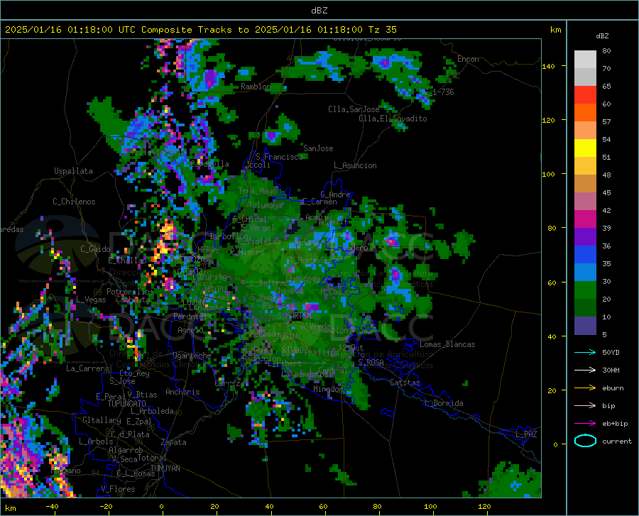Click legend scale value 57
This screenshot has height=516, width=639.
tap(606, 122)
